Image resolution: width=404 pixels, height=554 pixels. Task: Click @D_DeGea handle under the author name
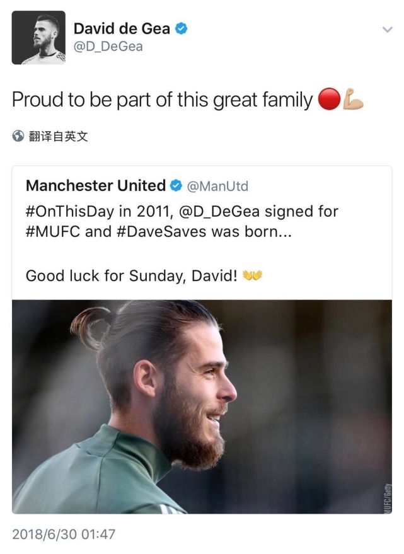[108, 47]
